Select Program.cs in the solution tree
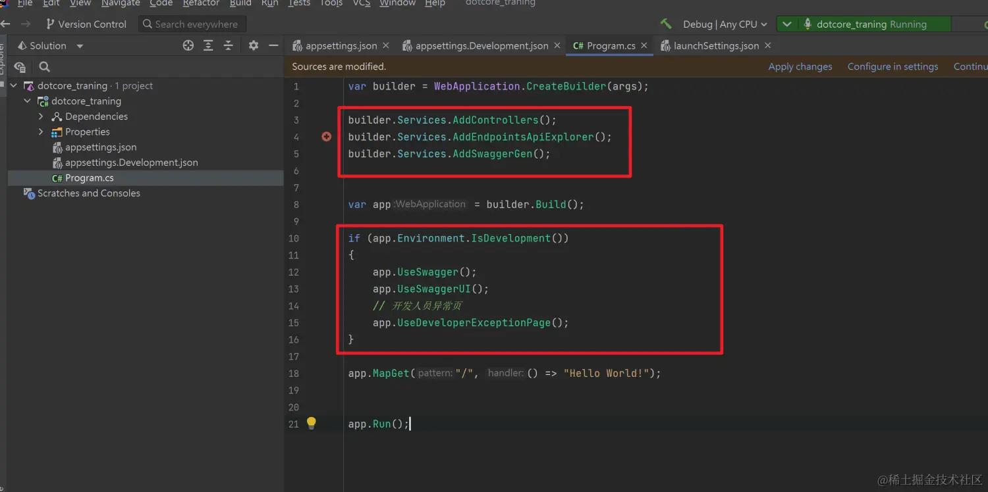Screen dimensions: 988x492 (x=89, y=178)
